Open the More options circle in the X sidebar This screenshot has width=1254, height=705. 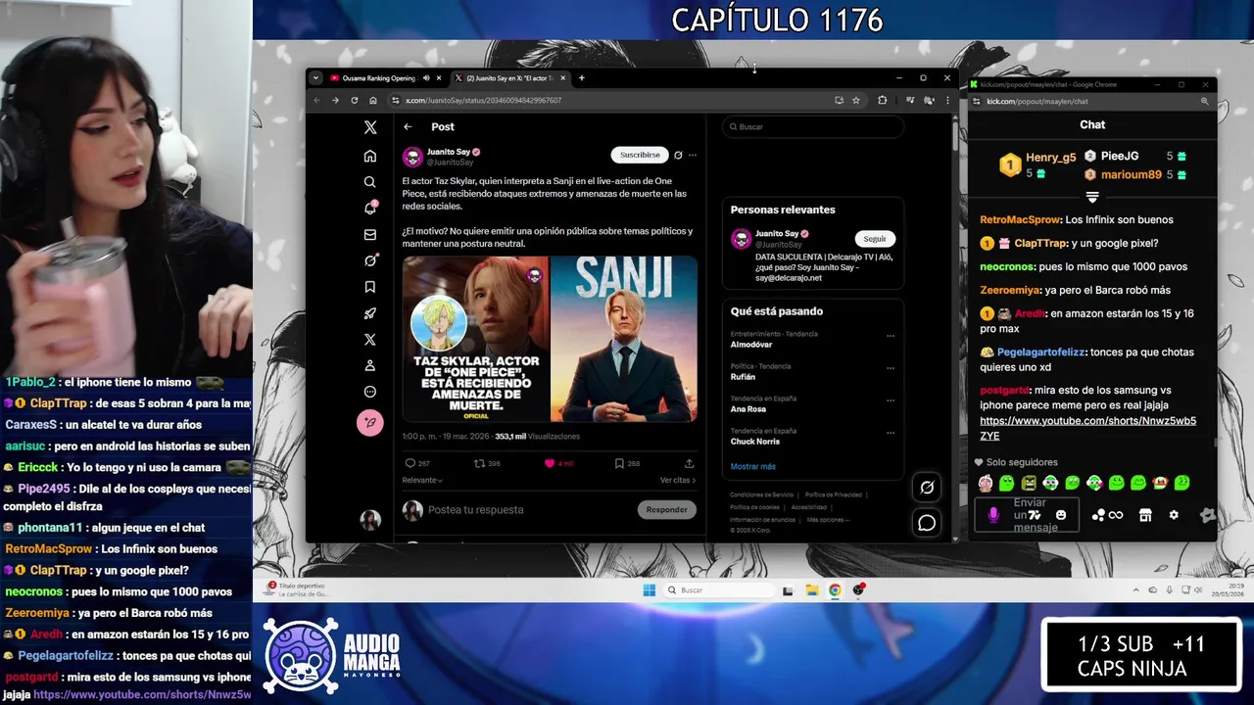pyautogui.click(x=369, y=392)
